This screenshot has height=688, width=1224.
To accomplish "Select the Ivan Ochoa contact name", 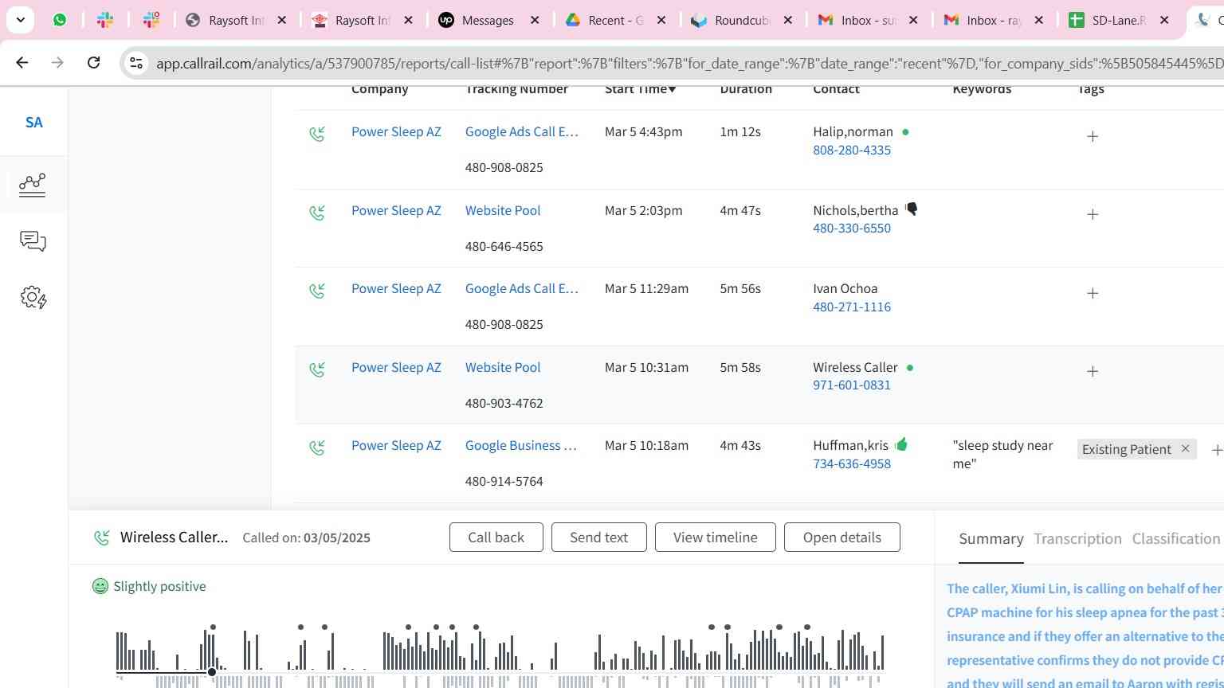I will [x=845, y=288].
